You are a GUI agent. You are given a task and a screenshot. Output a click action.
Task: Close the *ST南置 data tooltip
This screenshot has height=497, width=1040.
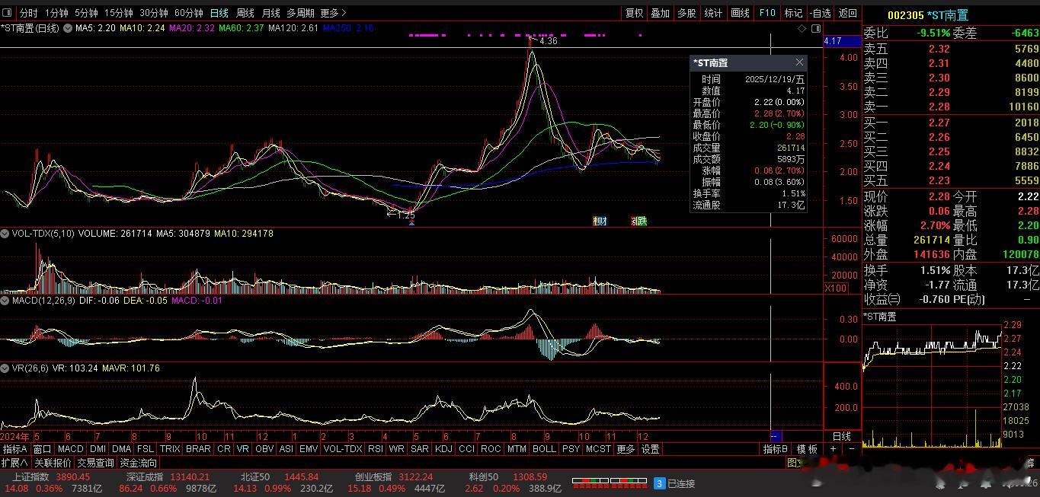799,62
